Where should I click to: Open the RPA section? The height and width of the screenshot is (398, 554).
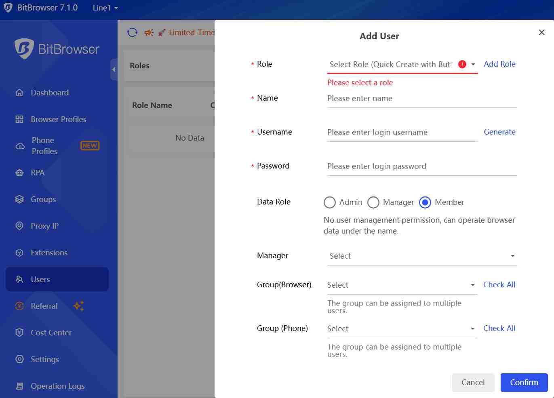click(x=38, y=173)
